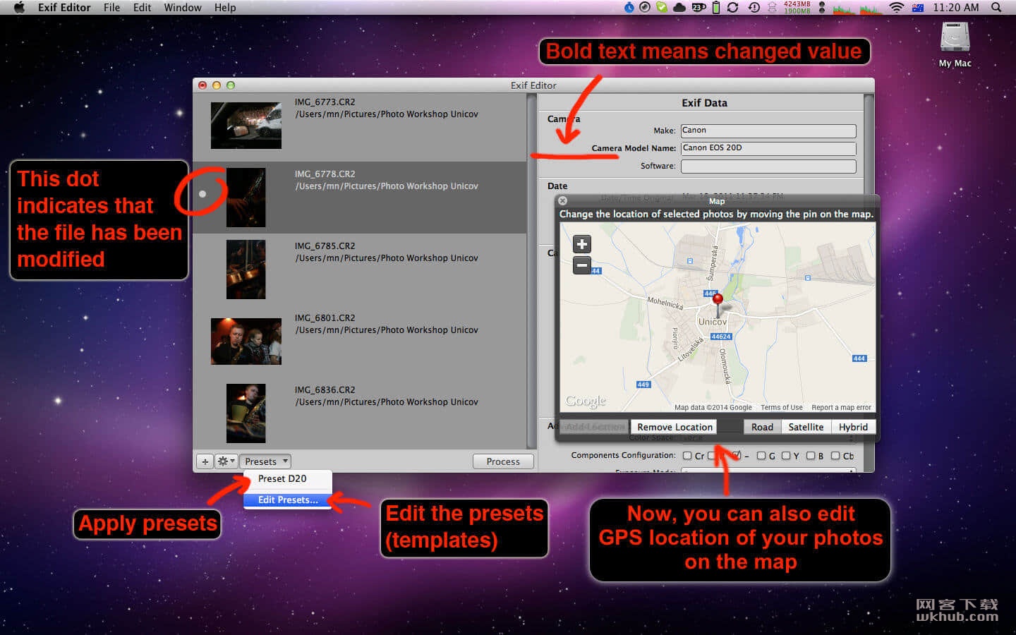
Task: Select IMG_6836.CR2 thumbnail
Action: pos(246,413)
